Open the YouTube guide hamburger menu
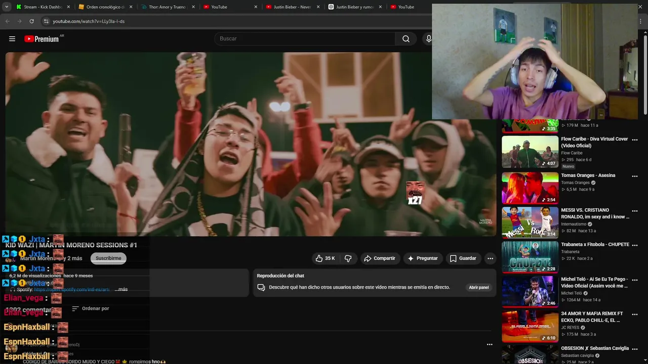Screen dimensions: 648x364 12,39
